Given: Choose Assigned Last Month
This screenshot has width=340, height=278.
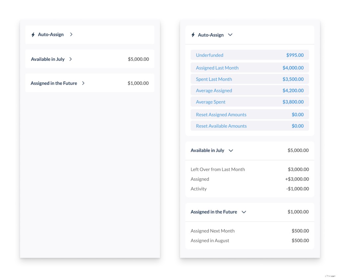Looking at the screenshot, I should click(250, 68).
